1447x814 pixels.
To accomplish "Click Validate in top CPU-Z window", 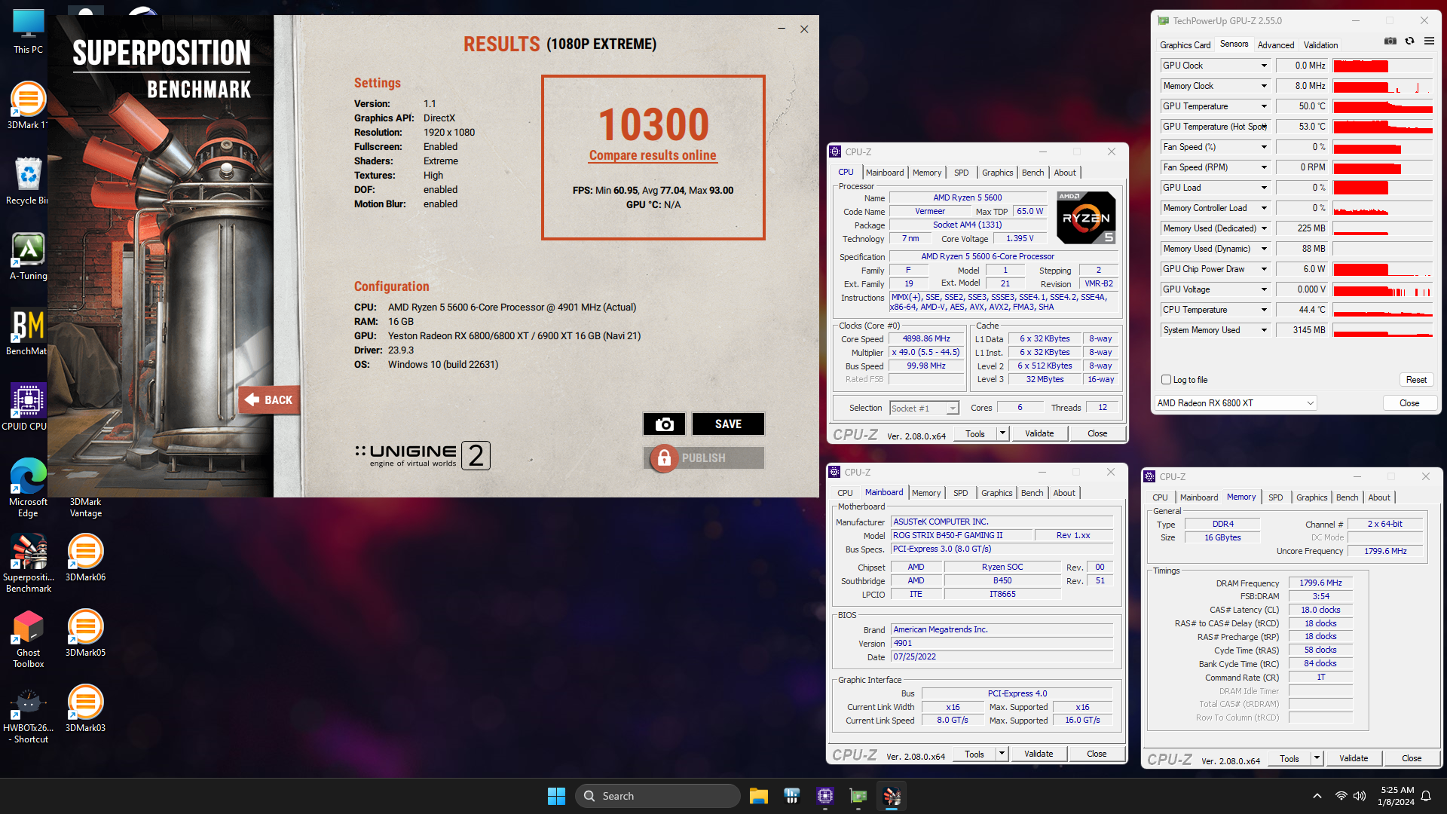I will [1039, 433].
